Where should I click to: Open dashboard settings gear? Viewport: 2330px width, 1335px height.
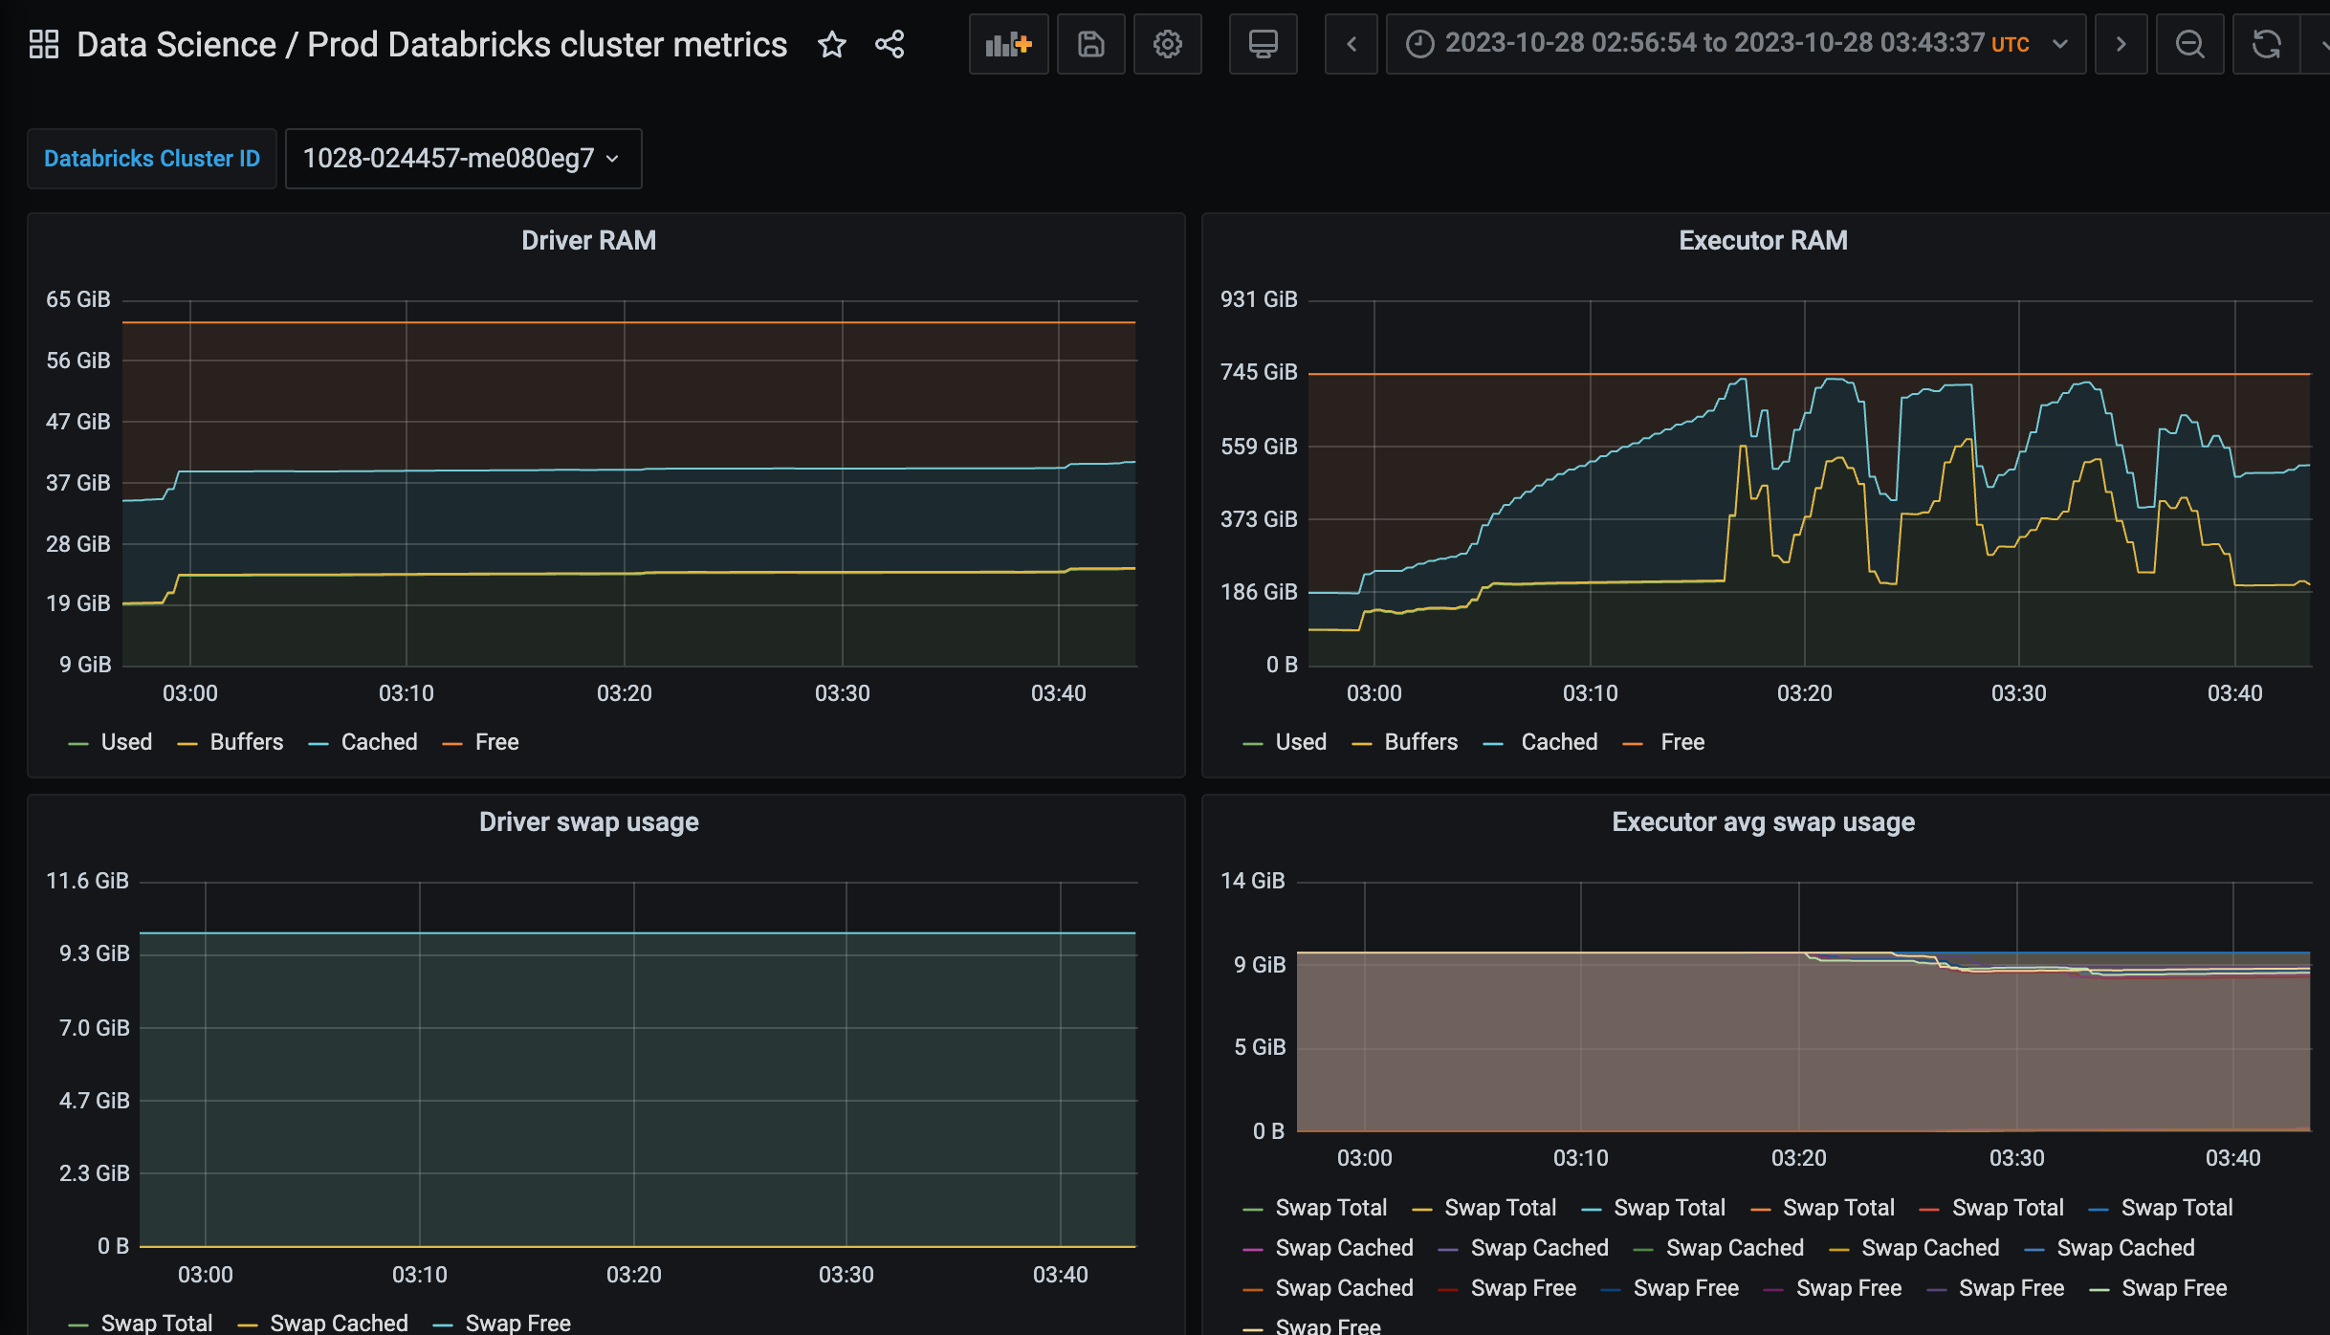1167,44
